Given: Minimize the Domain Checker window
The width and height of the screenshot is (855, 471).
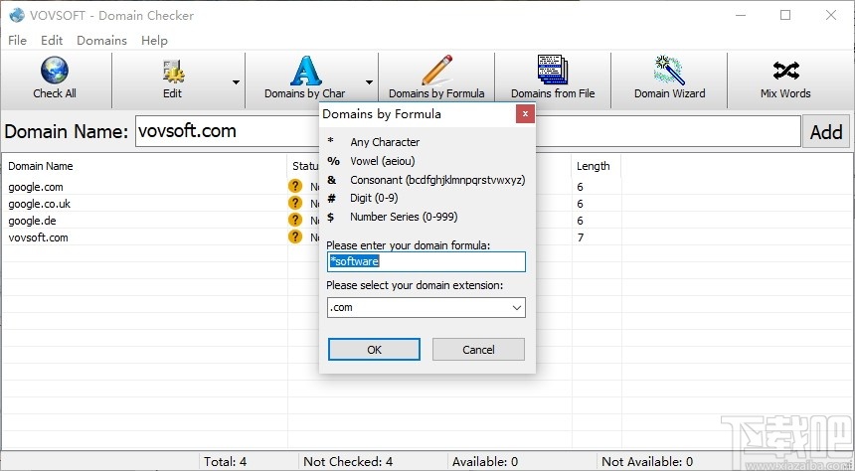Looking at the screenshot, I should point(740,15).
